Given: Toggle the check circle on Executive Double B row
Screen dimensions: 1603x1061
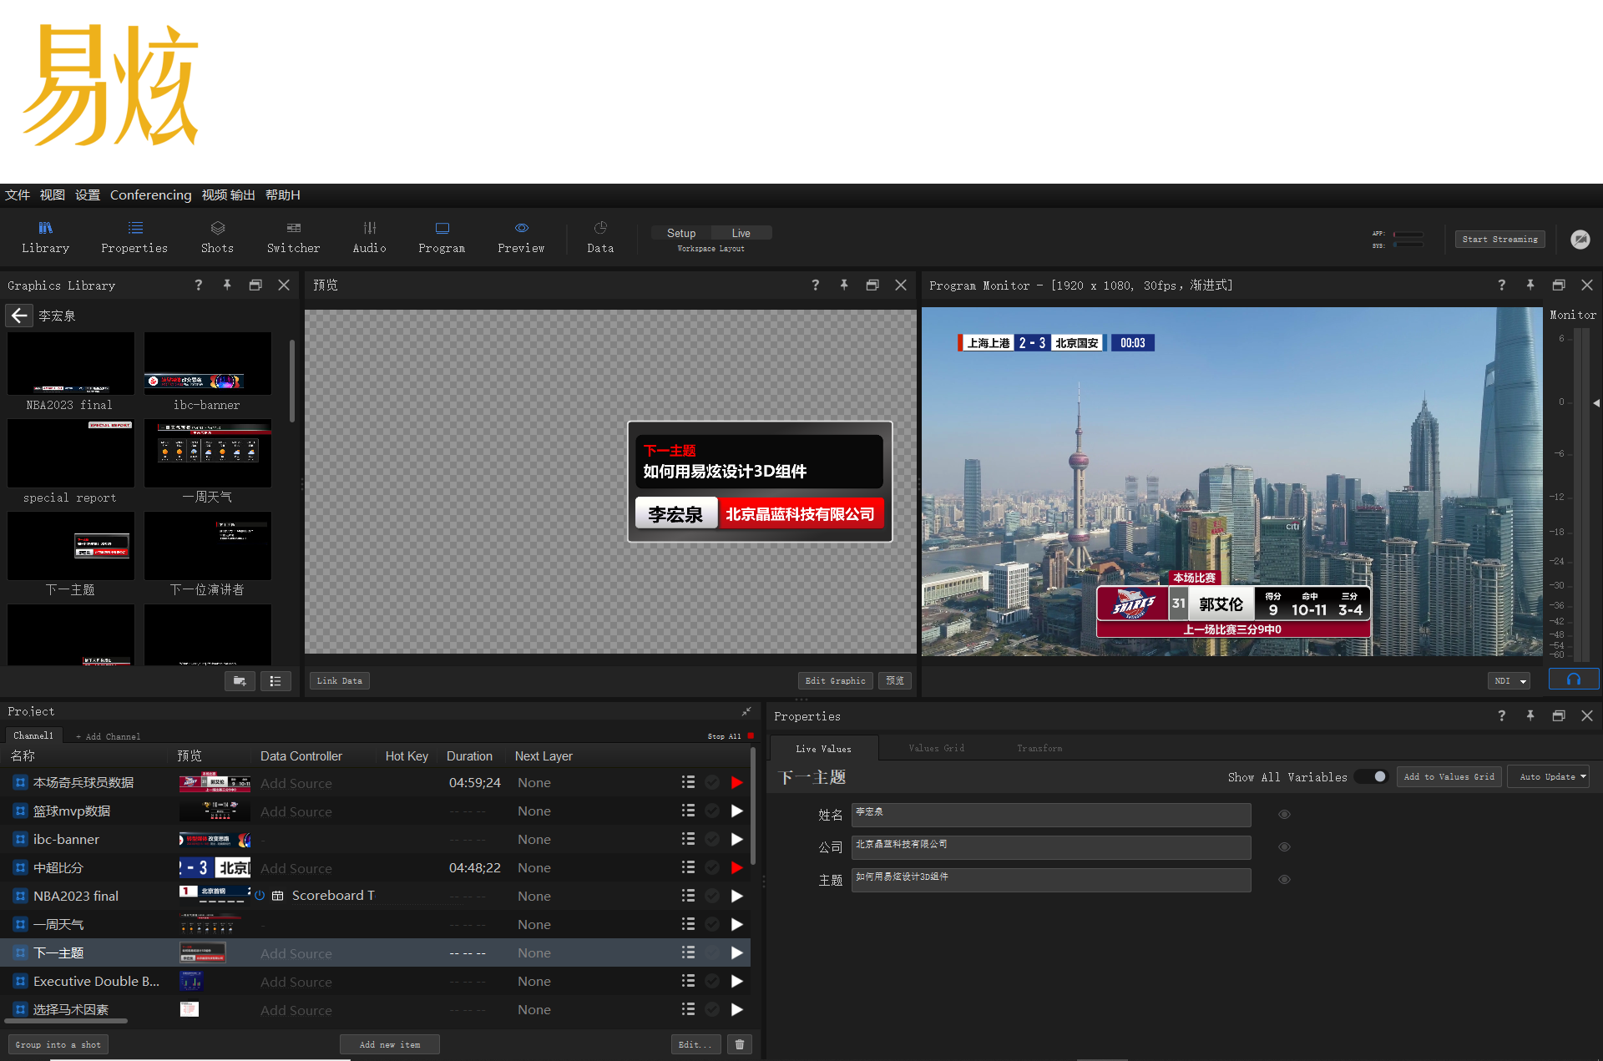Looking at the screenshot, I should tap(712, 981).
